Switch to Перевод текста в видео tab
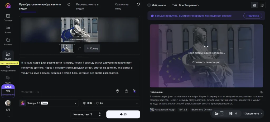Image resolution: width=270 pixels, height=122 pixels. coord(87,7)
